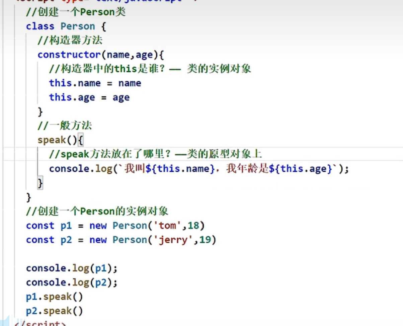Click the comment '//创建一个Person的实例对象'
Image resolution: width=403 pixels, height=326 pixels.
[x=97, y=211]
